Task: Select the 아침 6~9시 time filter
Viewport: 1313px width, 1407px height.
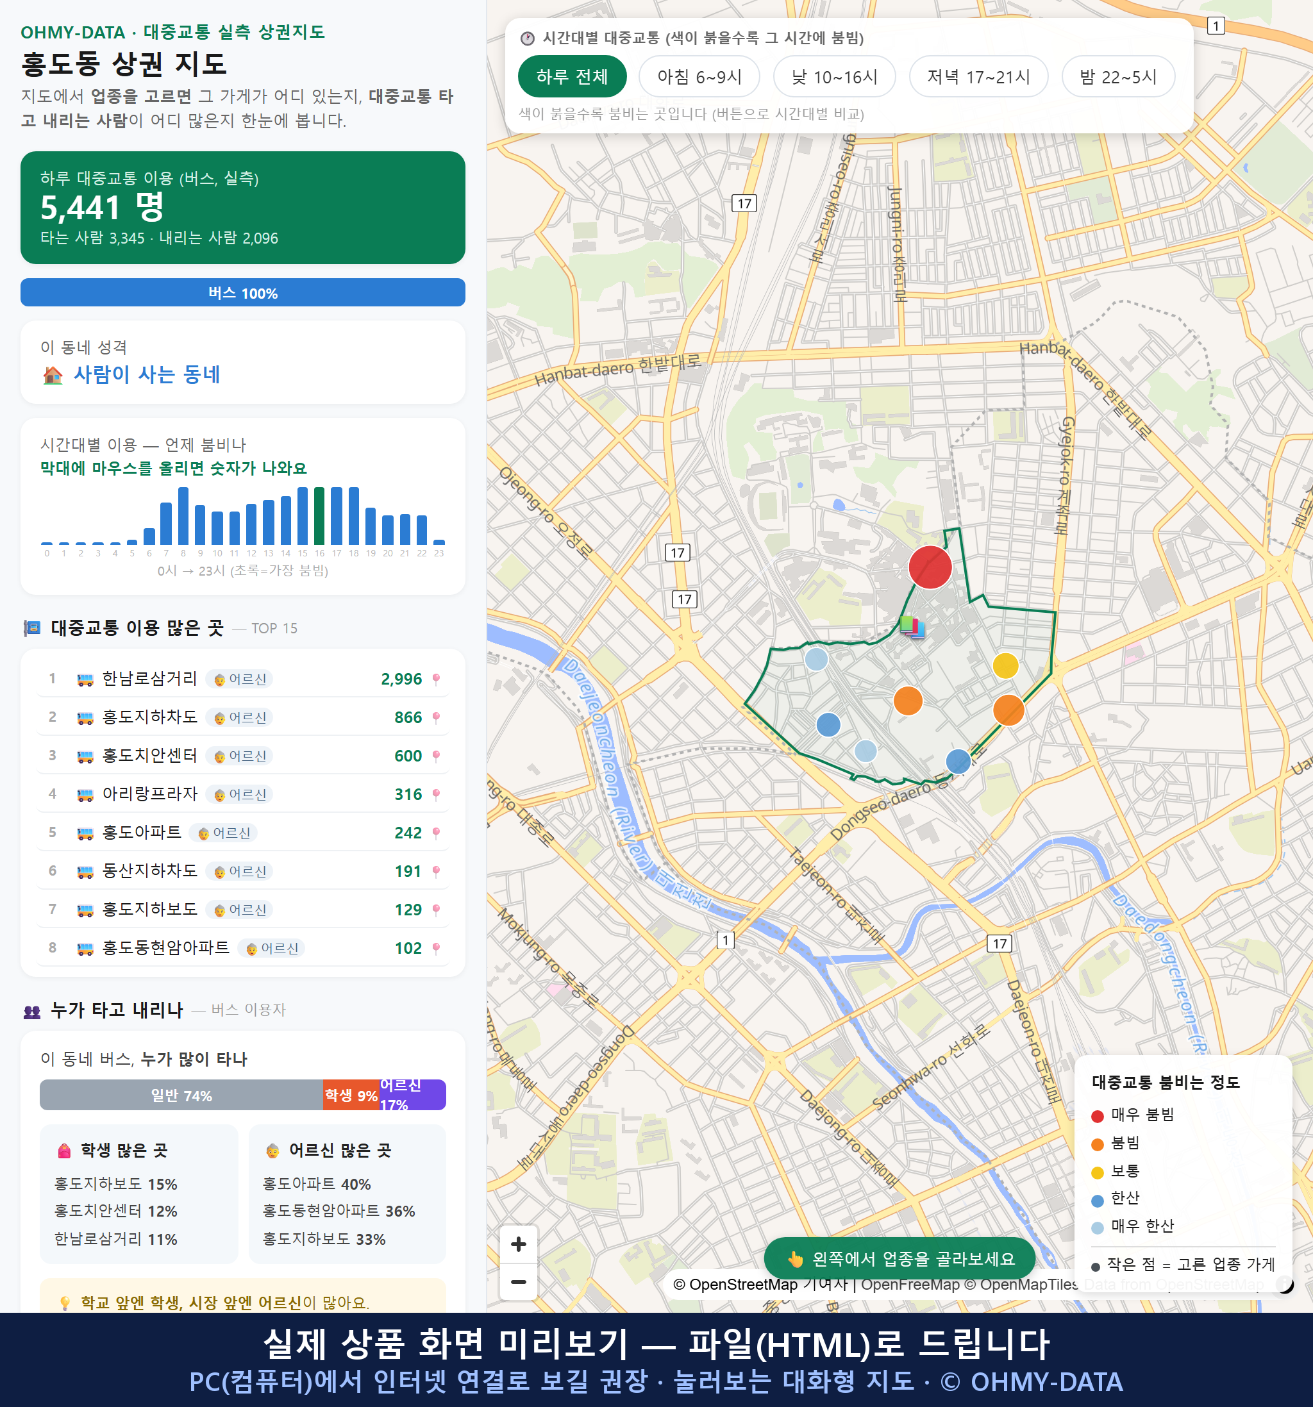Action: pyautogui.click(x=699, y=76)
